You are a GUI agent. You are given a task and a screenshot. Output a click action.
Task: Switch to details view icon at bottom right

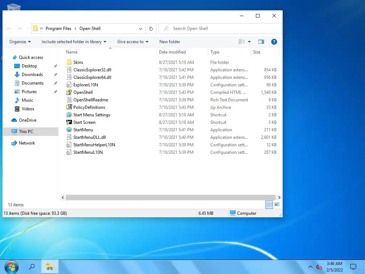click(269, 204)
